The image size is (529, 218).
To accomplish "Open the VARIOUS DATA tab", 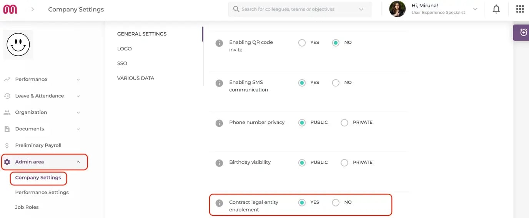I will (136, 78).
